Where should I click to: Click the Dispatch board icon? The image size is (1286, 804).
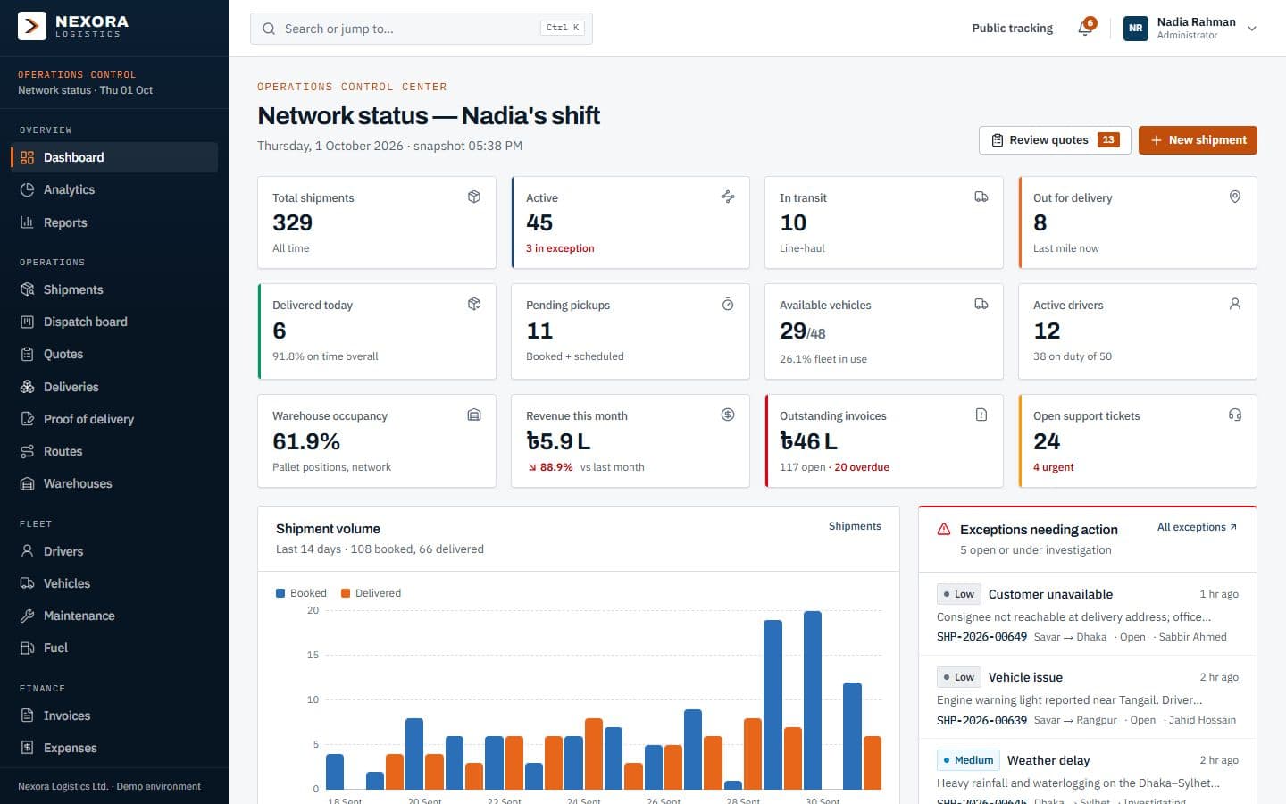point(27,322)
